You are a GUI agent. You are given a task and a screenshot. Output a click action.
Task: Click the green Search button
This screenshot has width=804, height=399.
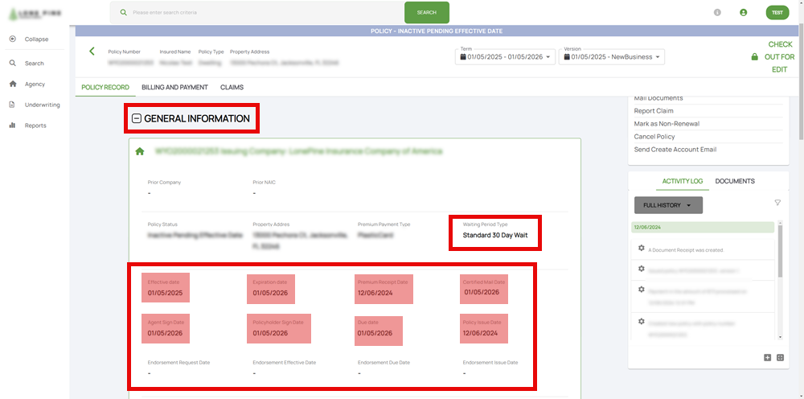tap(426, 13)
